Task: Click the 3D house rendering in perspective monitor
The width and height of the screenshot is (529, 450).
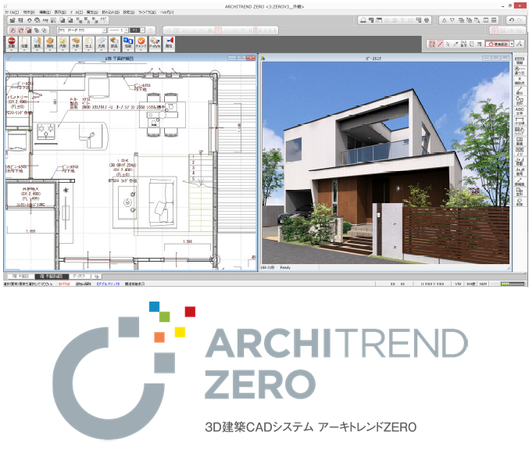Action: (x=385, y=163)
